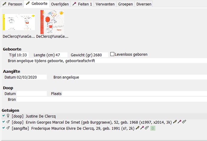Open the Verwanten tab
Image resolution: width=207 pixels, height=141 pixels.
105,4
